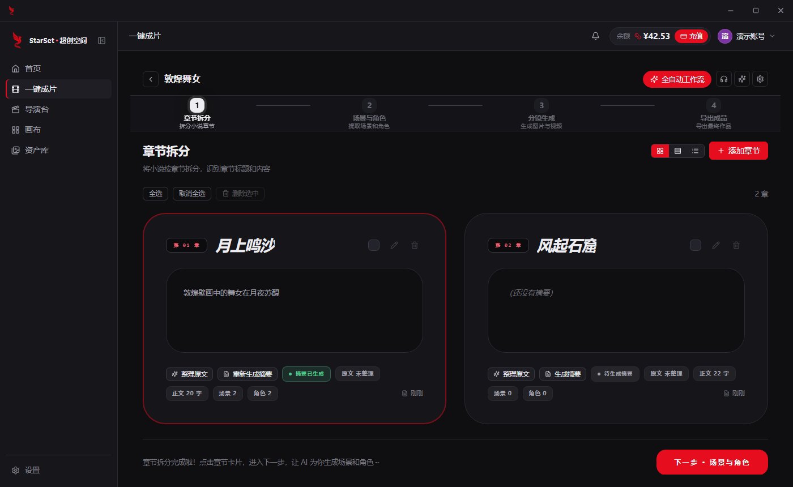Go to step 1 章节拆分
The image size is (793, 487).
click(197, 113)
